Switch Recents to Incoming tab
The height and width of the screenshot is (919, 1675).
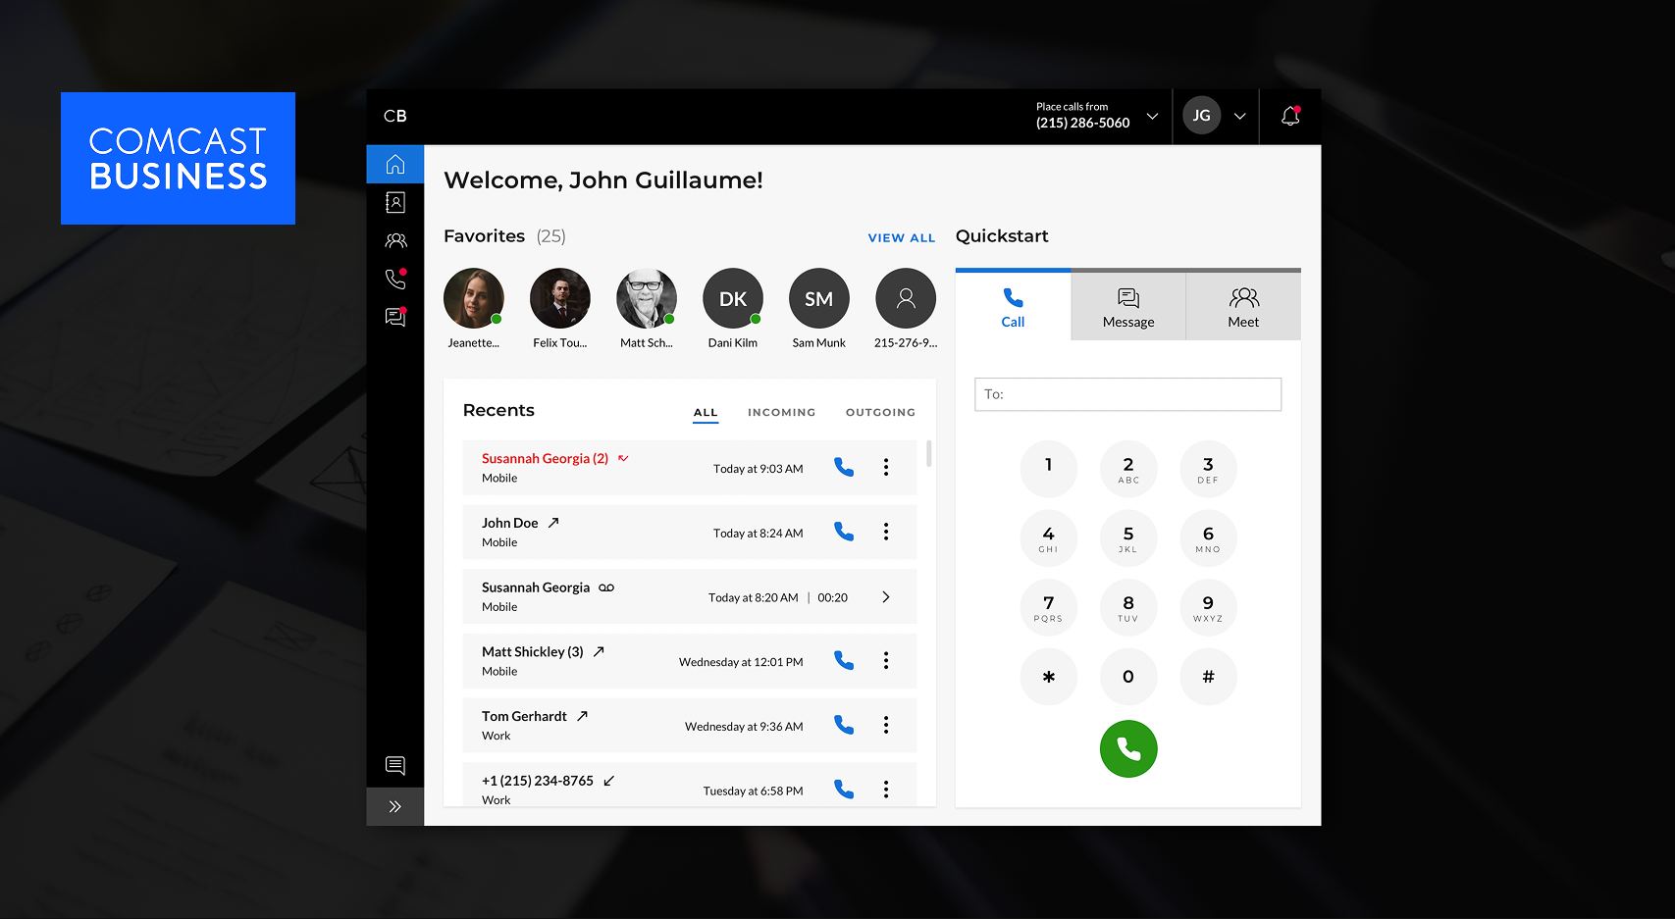tap(781, 413)
